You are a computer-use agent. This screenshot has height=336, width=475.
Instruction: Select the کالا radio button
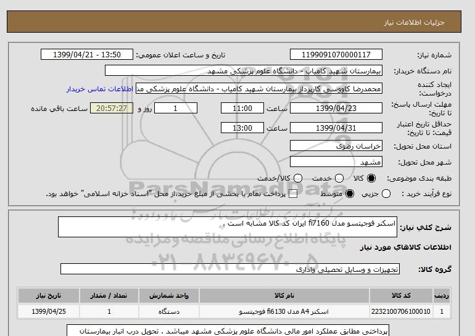371,178
